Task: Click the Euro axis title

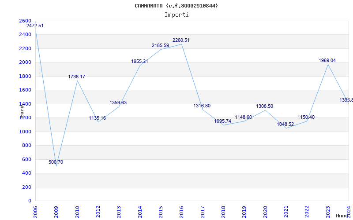Action: pos(21,112)
